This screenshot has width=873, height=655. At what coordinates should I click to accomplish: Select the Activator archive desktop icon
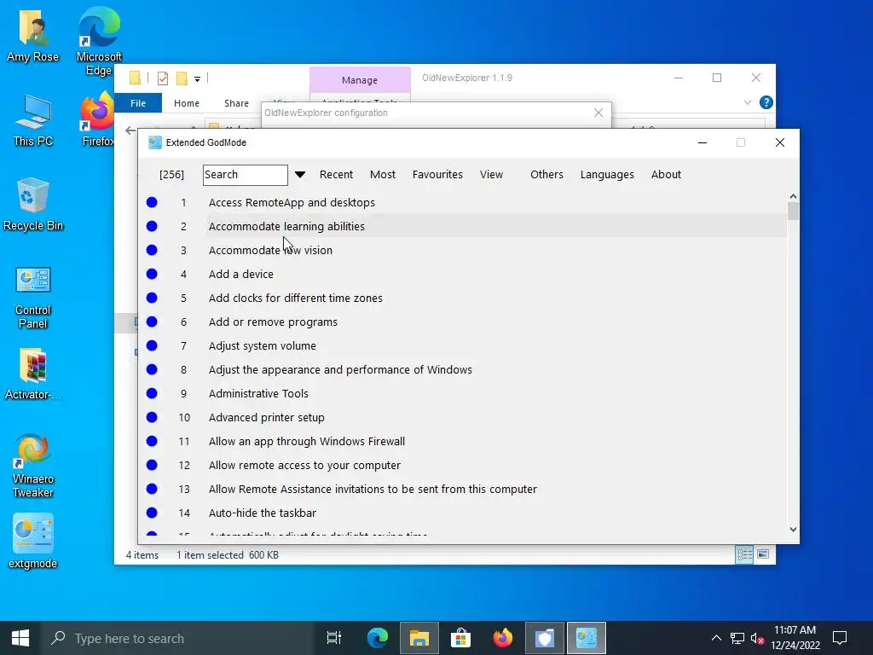click(33, 374)
